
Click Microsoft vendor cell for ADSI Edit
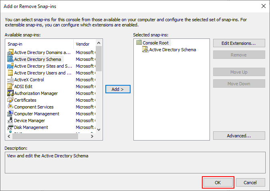click(x=85, y=86)
